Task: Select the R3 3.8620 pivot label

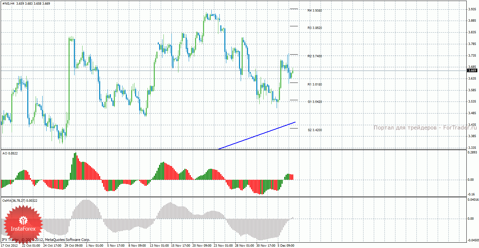Action: 315,28
